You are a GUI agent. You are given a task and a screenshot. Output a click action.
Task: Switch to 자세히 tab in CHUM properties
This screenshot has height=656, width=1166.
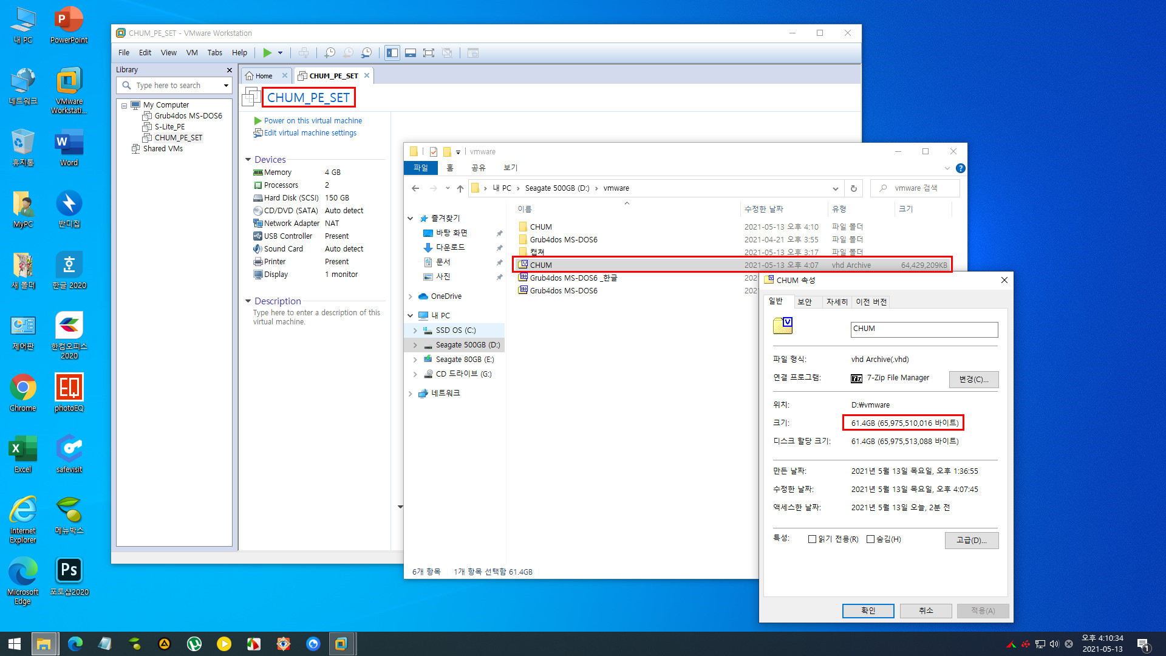[837, 302]
